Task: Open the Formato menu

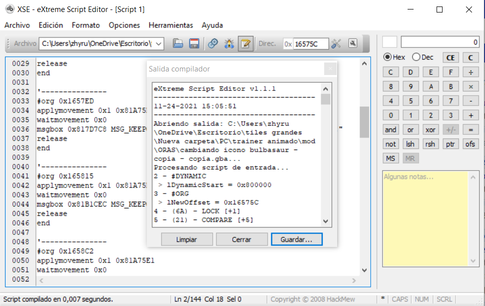Action: tap(85, 25)
